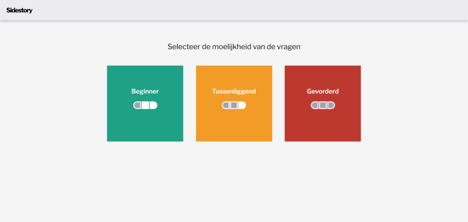Click the word "vragen" in the heading
Image resolution: width=468 pixels, height=222 pixels.
pyautogui.click(x=289, y=46)
